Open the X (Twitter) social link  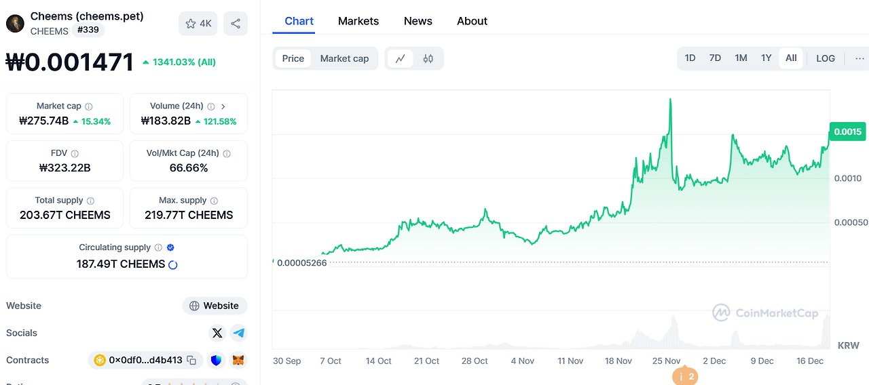click(x=217, y=333)
